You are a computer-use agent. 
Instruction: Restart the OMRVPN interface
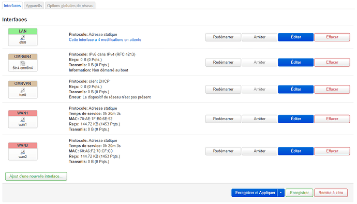(223, 90)
